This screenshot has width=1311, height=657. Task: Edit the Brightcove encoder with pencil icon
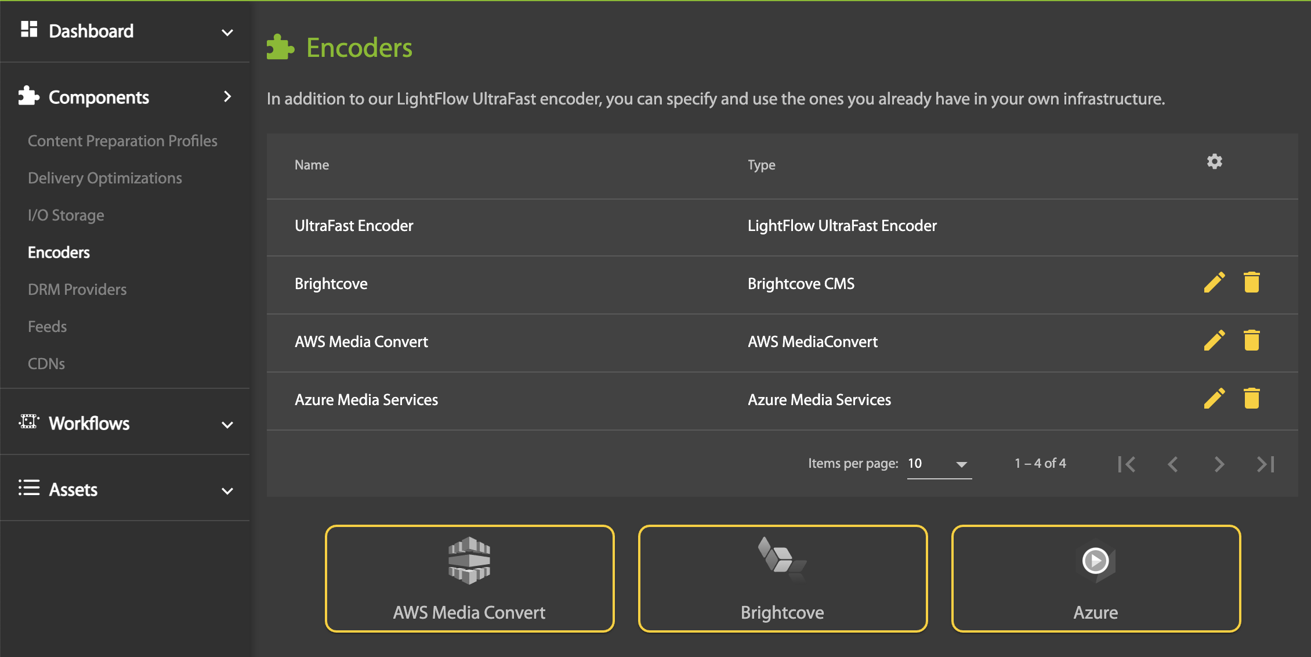(1214, 283)
